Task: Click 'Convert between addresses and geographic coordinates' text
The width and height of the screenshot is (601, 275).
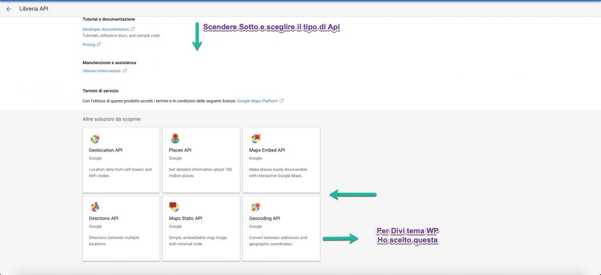Action: click(278, 241)
